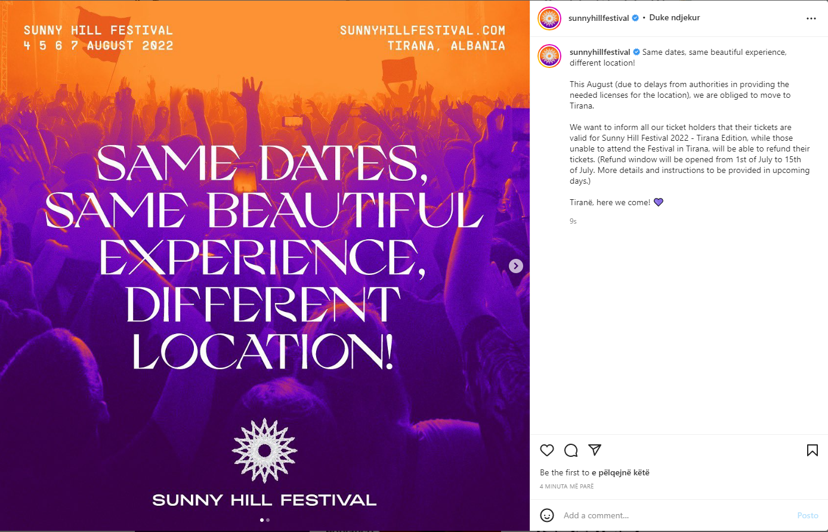
Task: Click the Add a comment field
Action: coord(674,515)
